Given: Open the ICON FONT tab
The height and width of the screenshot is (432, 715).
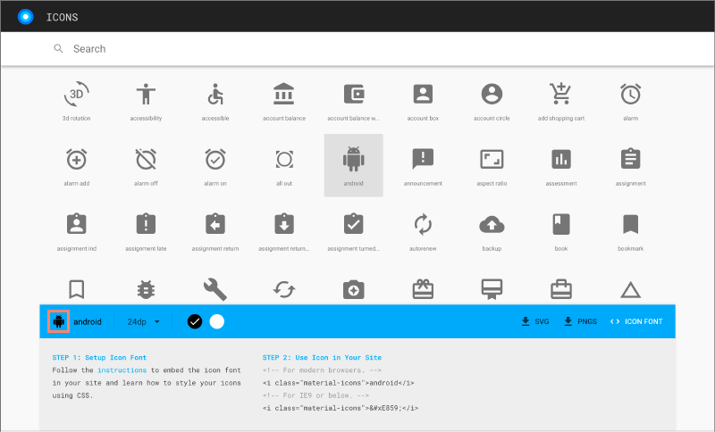Looking at the screenshot, I should 636,321.
